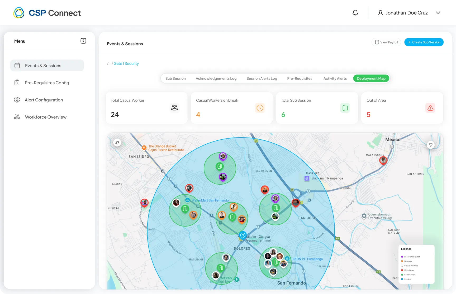Click the blue session location pin
This screenshot has height=294, width=456.
click(x=243, y=235)
